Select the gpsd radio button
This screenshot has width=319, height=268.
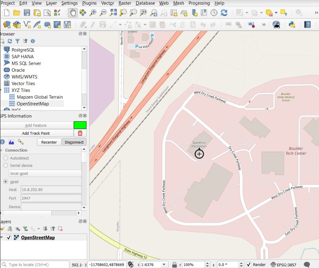[6, 181]
